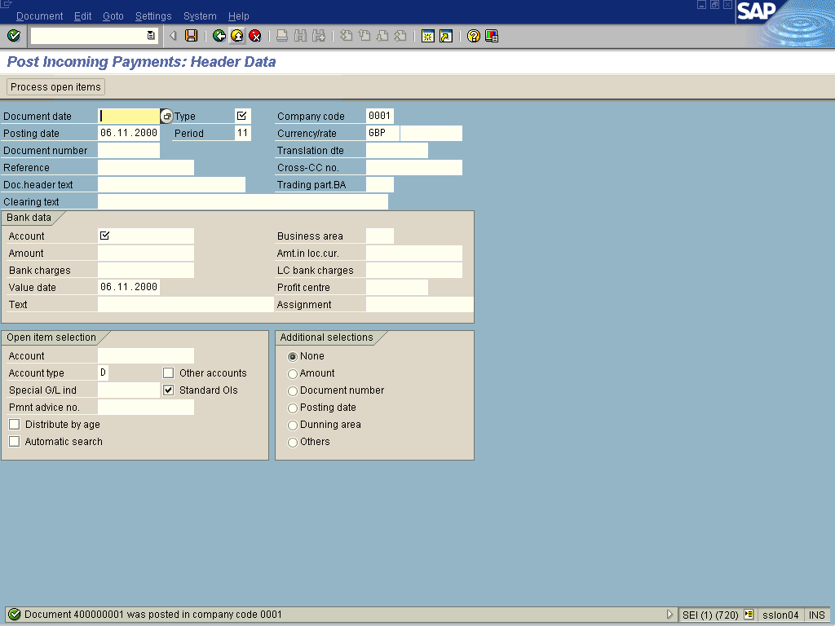Open the Settings menu
835x626 pixels.
153,16
